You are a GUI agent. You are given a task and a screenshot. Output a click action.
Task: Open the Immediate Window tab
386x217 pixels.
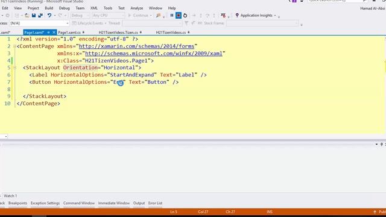pyautogui.click(x=114, y=203)
